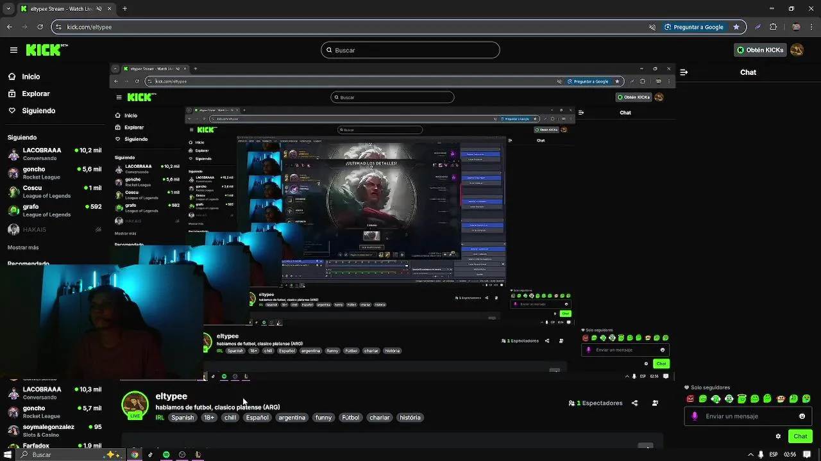Viewport: 821px width, 461px height.
Task: Click the Spanish tag
Action: (x=182, y=417)
